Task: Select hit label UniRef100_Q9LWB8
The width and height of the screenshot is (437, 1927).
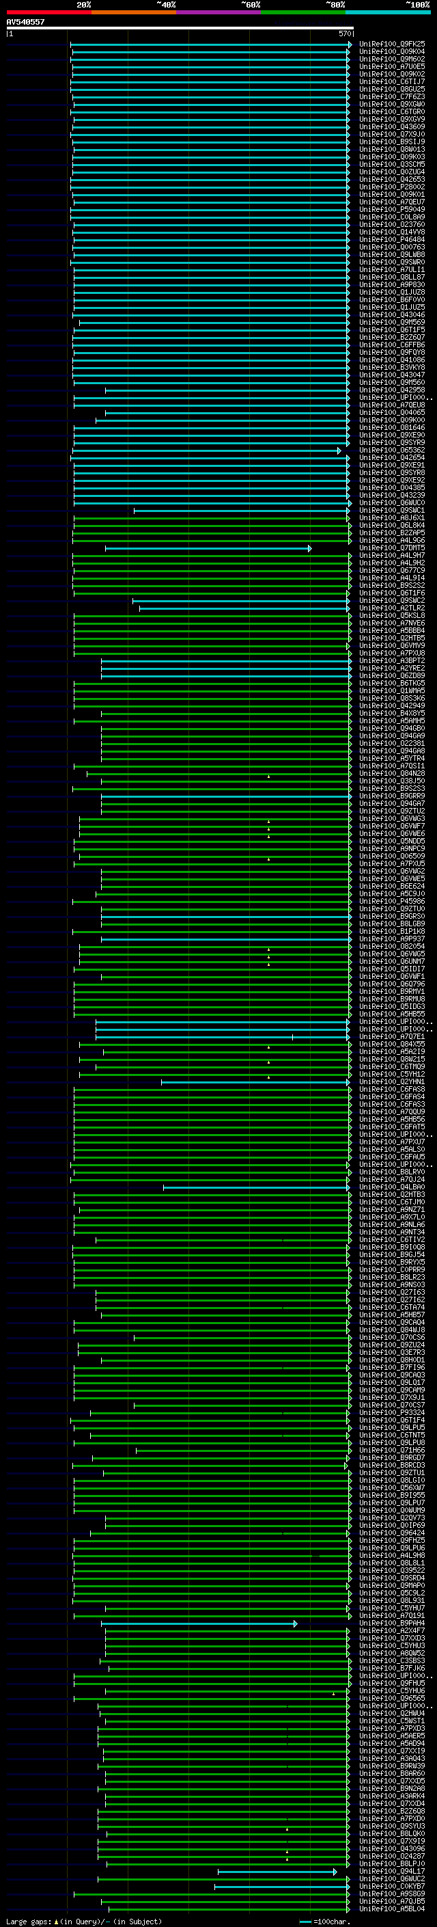Action: pos(392,254)
